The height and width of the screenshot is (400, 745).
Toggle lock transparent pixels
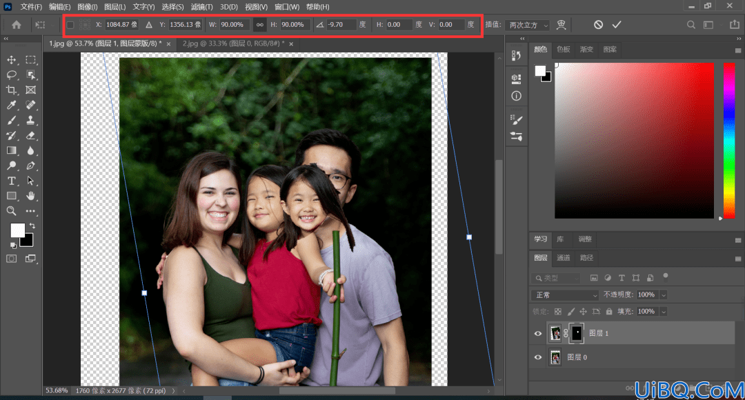click(x=558, y=312)
